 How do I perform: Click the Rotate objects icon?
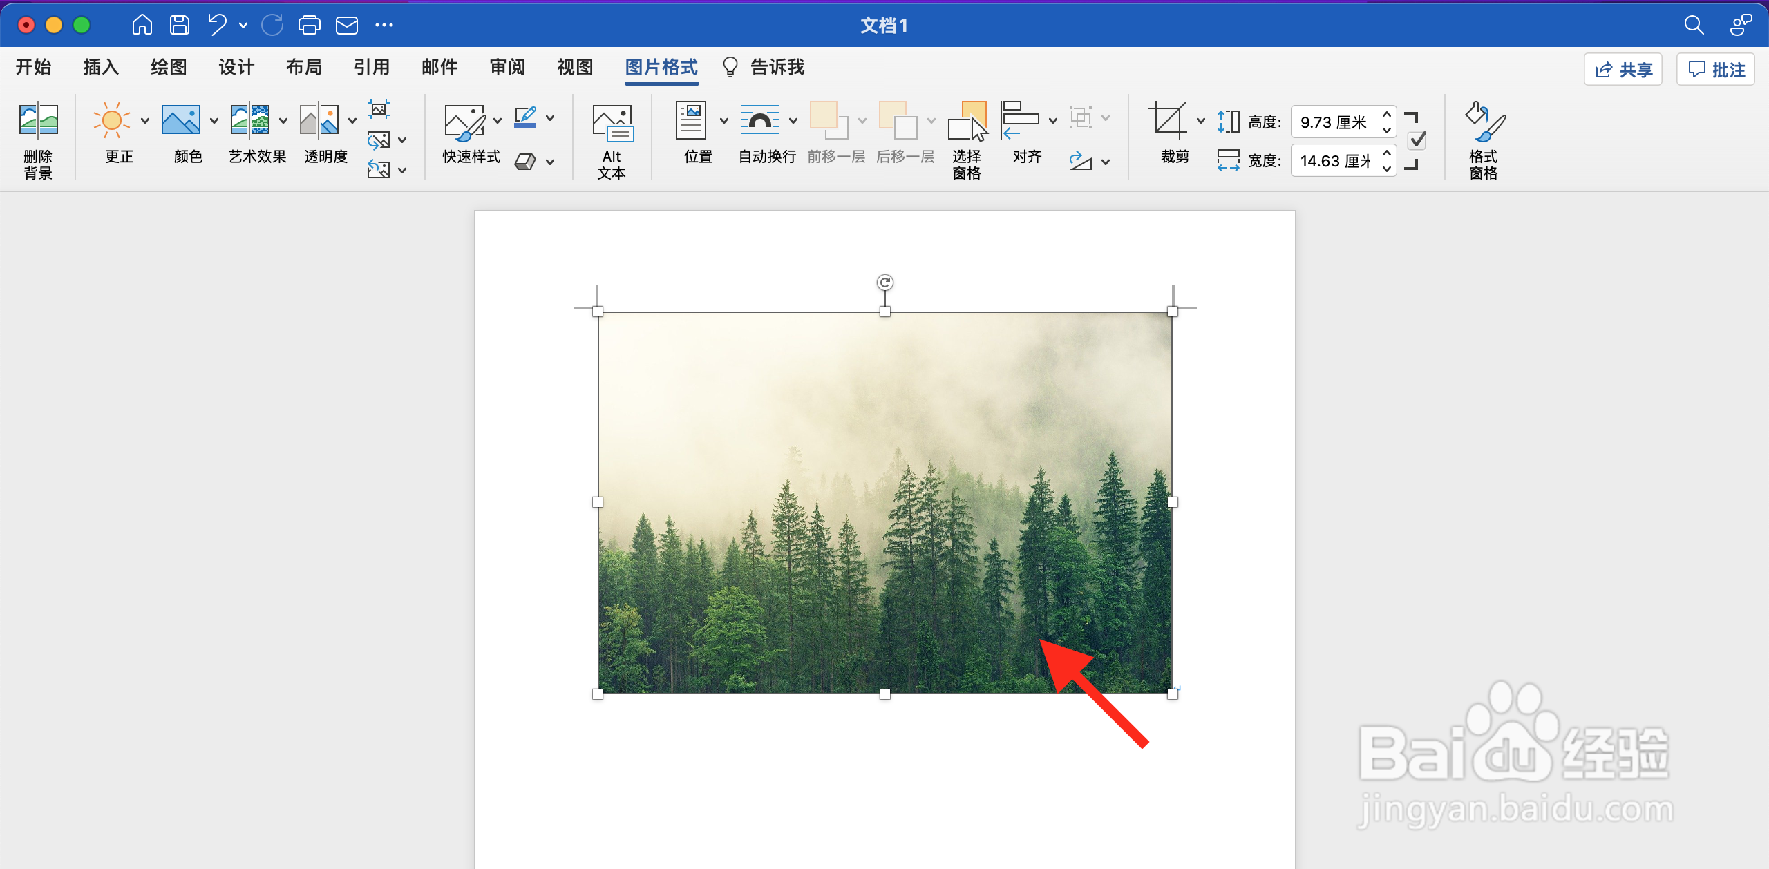click(1081, 162)
